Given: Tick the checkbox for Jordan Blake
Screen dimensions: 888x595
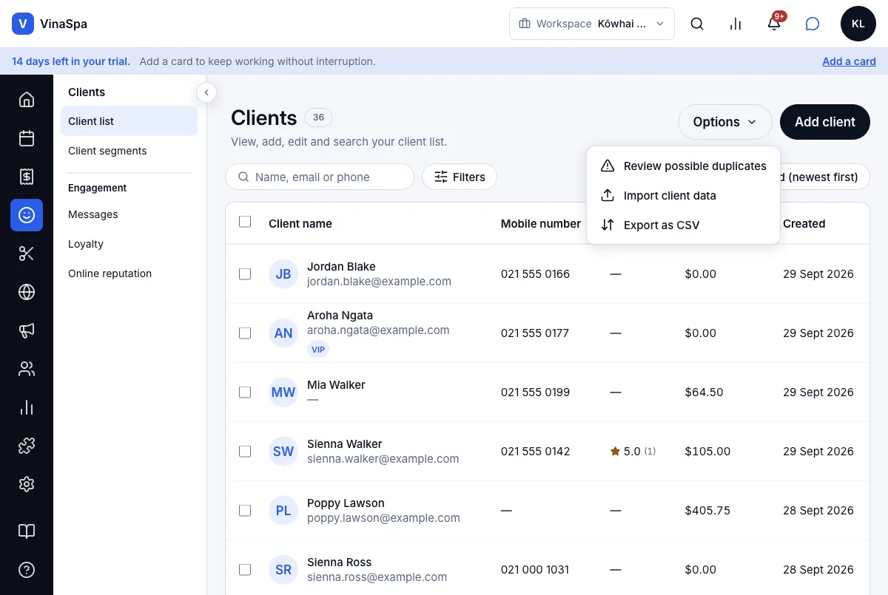Looking at the screenshot, I should click(245, 274).
